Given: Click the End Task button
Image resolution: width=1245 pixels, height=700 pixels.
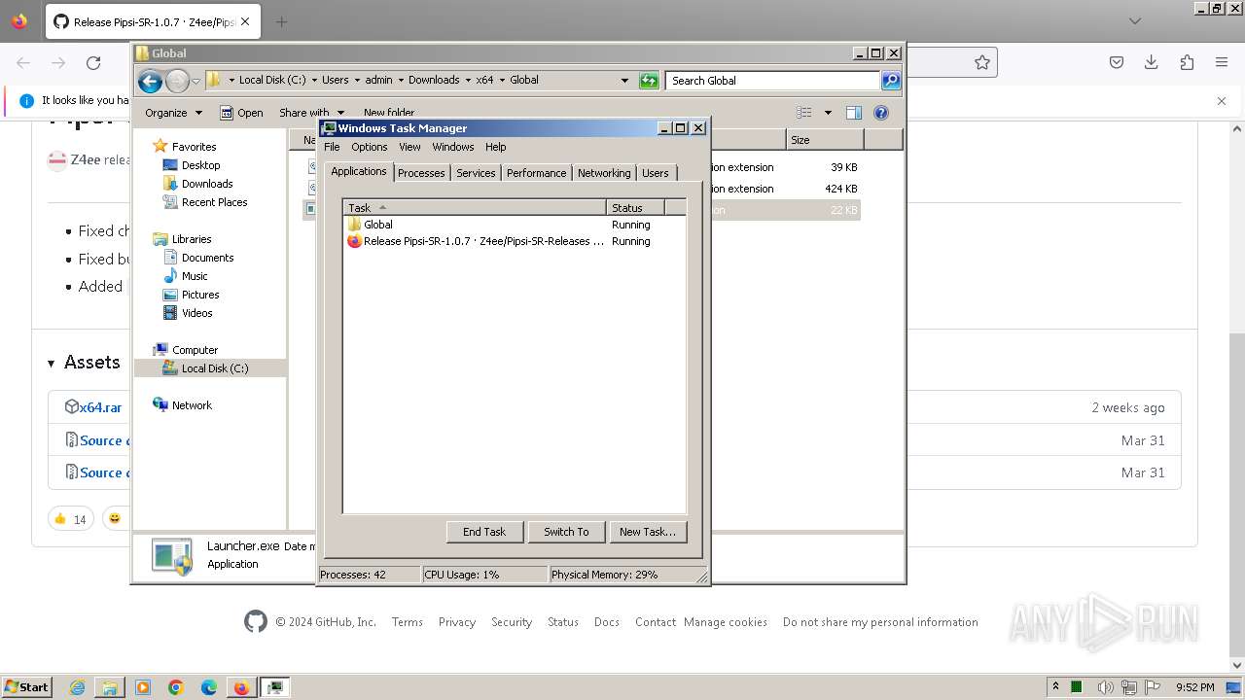Looking at the screenshot, I should [x=484, y=532].
